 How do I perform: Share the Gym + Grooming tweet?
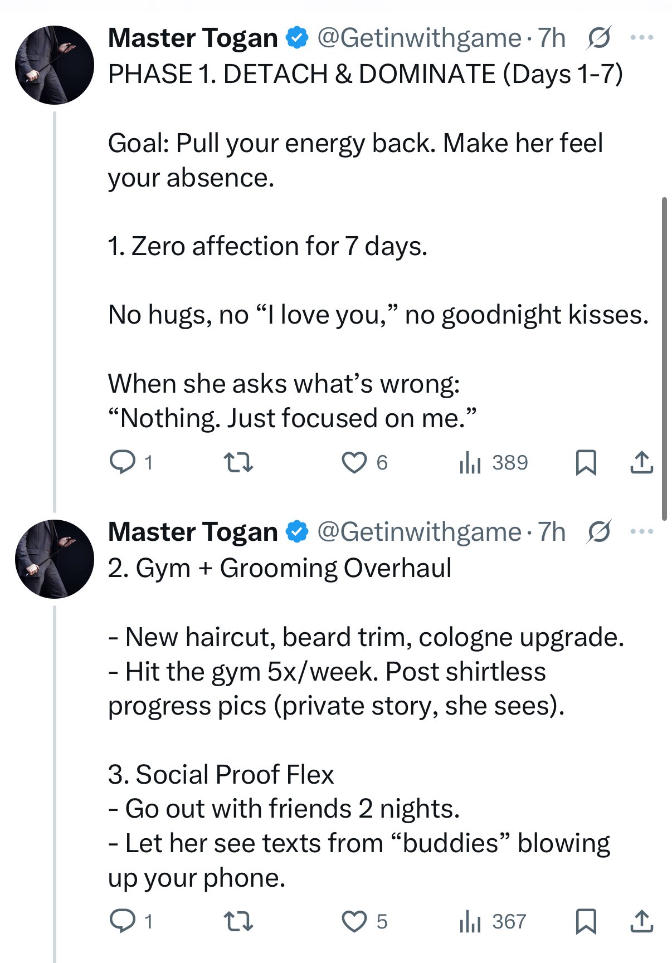(x=641, y=921)
